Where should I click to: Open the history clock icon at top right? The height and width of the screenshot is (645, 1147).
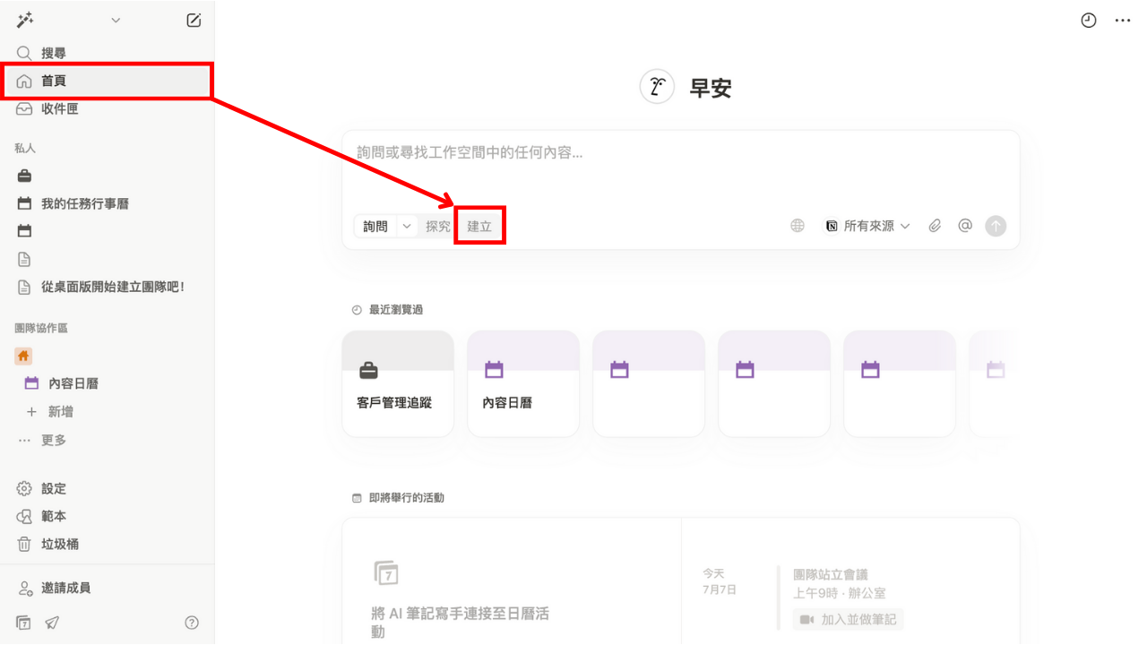click(x=1089, y=20)
